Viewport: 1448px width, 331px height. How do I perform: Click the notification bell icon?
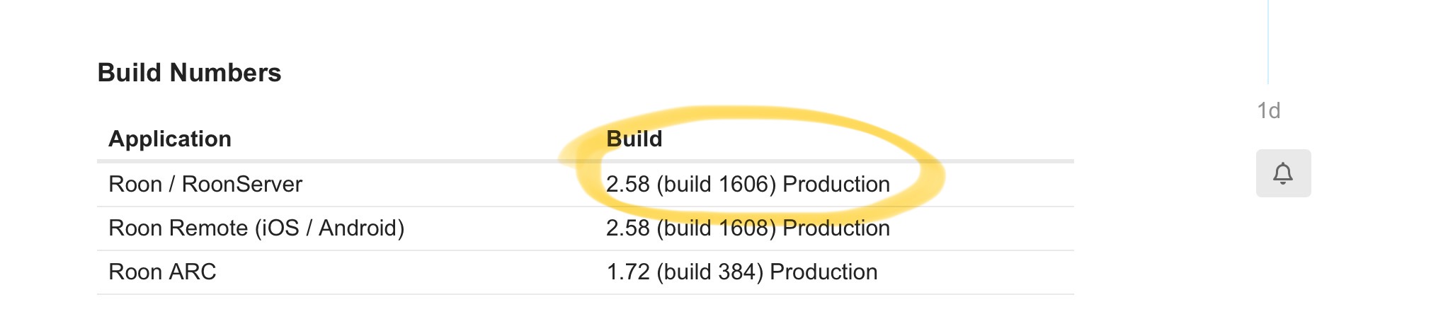pos(1282,173)
